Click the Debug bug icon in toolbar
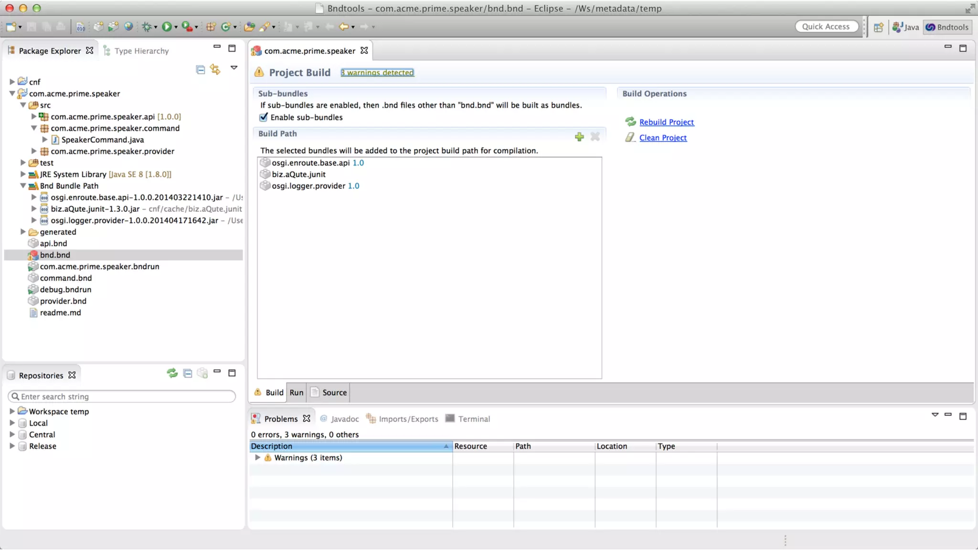The height and width of the screenshot is (550, 978). click(147, 27)
